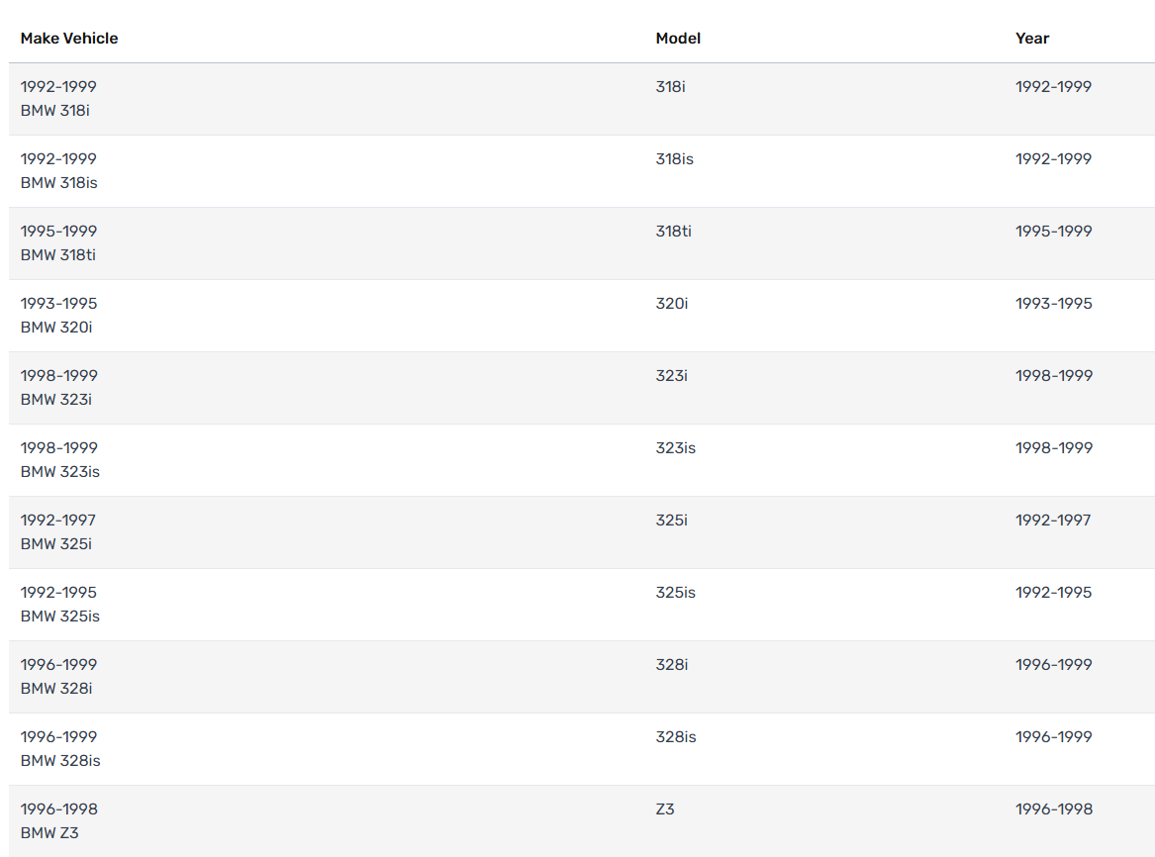Image resolution: width=1155 pixels, height=857 pixels.
Task: Click the BMW 323i make vehicle text
Action: pyautogui.click(x=56, y=400)
